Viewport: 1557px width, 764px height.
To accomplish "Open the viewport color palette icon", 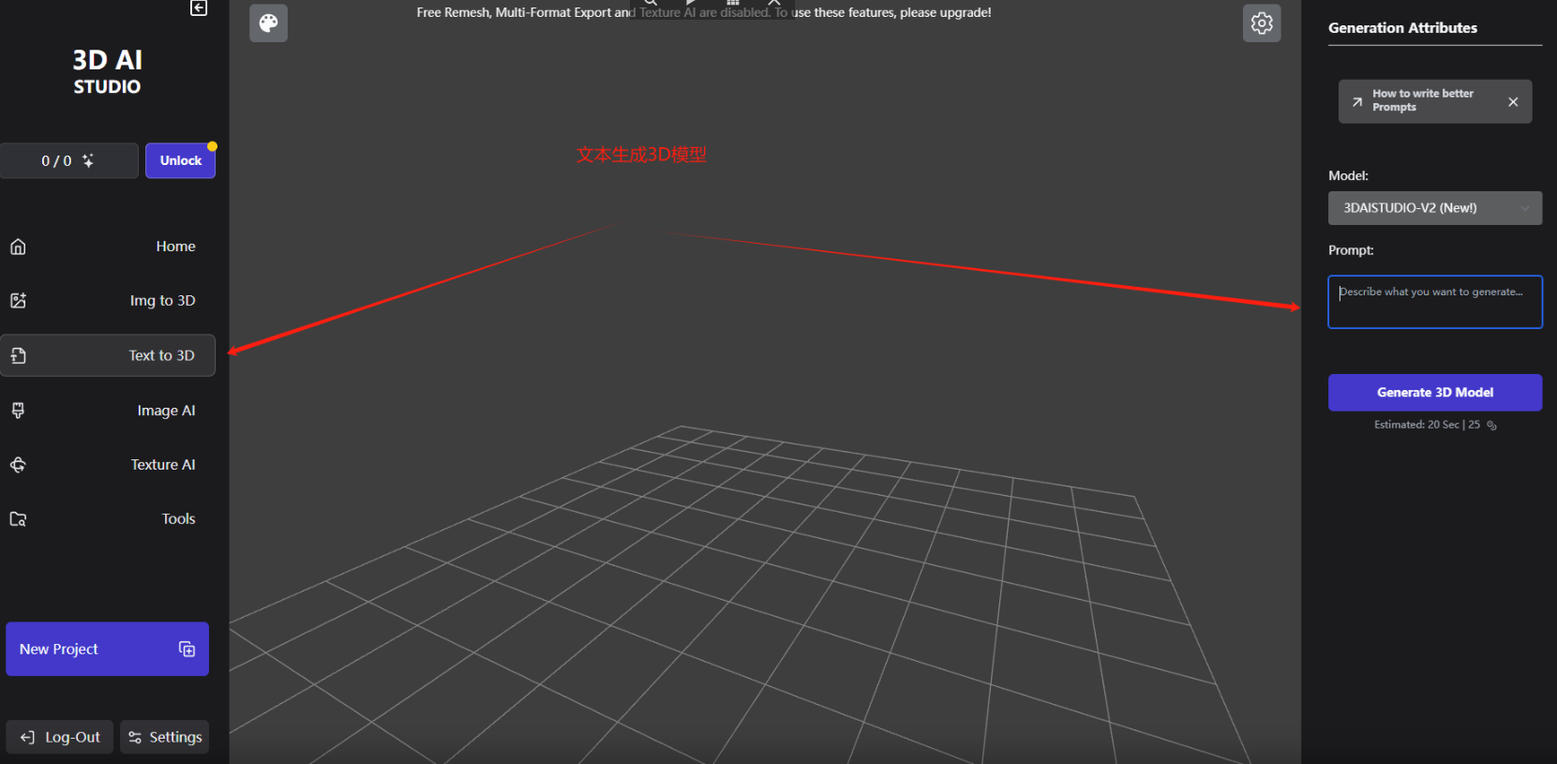I will click(268, 22).
